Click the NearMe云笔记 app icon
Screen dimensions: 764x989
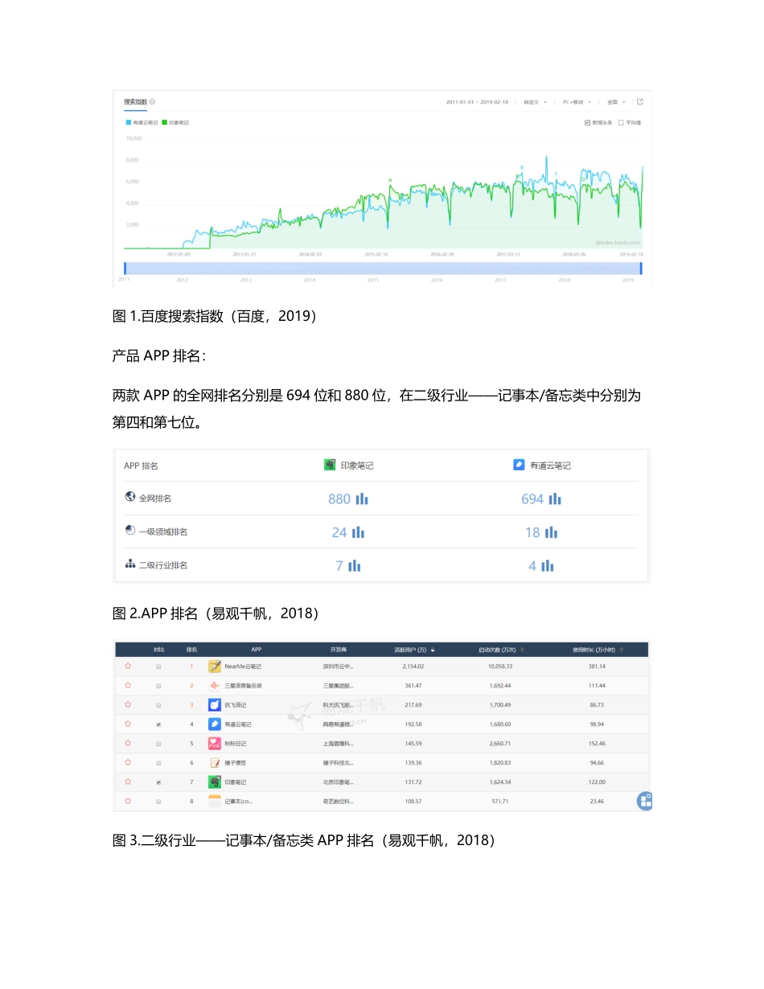(215, 666)
